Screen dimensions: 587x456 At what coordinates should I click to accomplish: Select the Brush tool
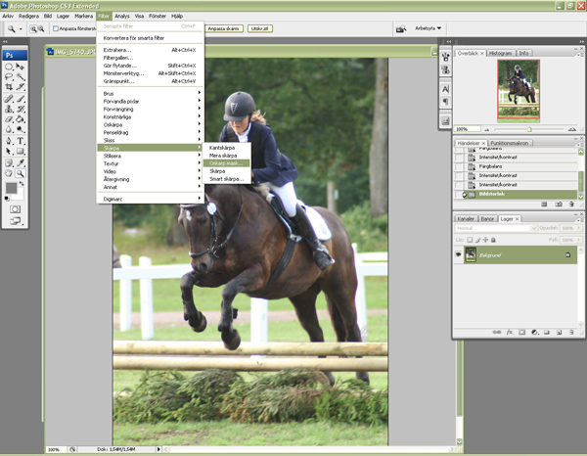(x=21, y=99)
